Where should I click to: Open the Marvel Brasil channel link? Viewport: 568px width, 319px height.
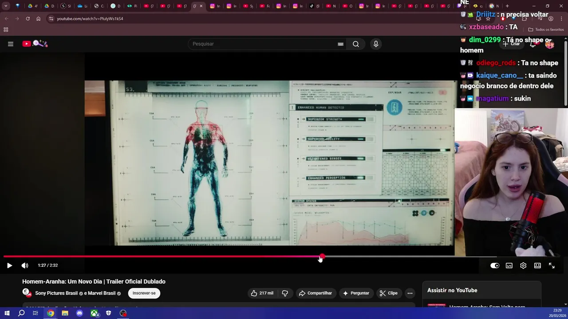point(102,293)
